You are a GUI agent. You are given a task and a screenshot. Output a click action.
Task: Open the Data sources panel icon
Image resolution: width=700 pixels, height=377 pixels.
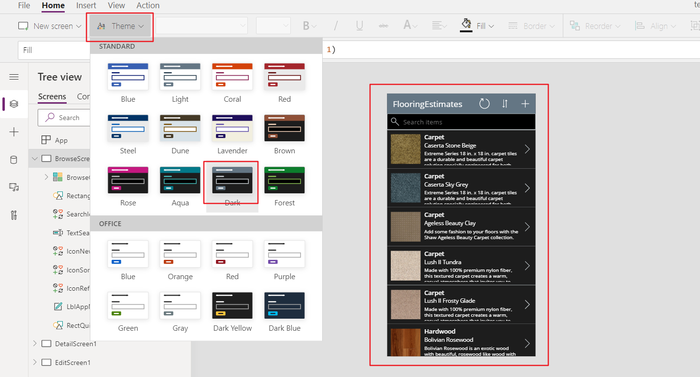pyautogui.click(x=14, y=159)
